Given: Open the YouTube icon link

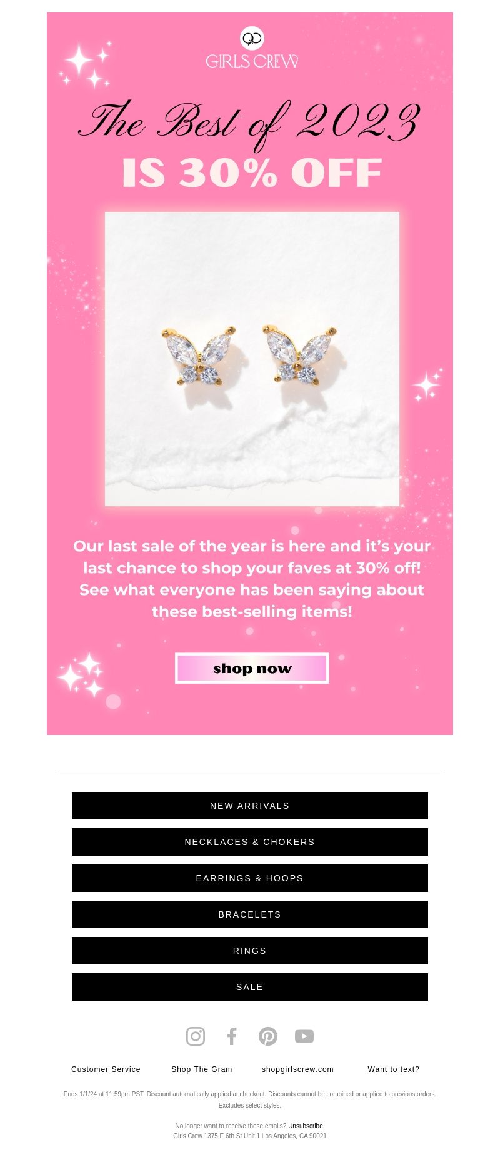Looking at the screenshot, I should click(304, 1036).
